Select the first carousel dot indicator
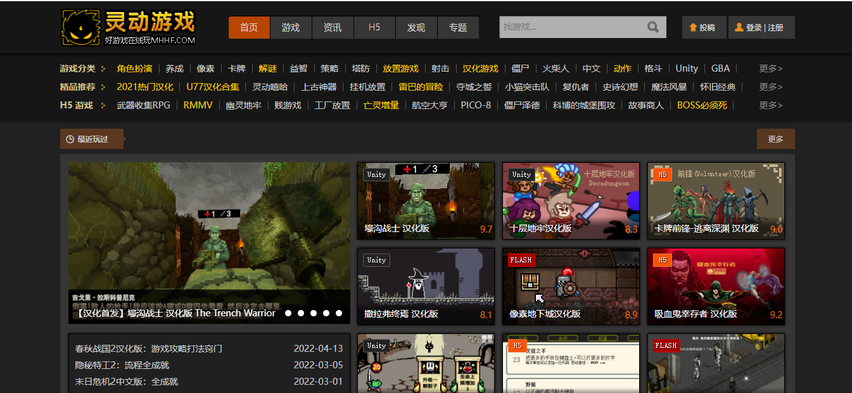The height and width of the screenshot is (393, 852). click(288, 313)
